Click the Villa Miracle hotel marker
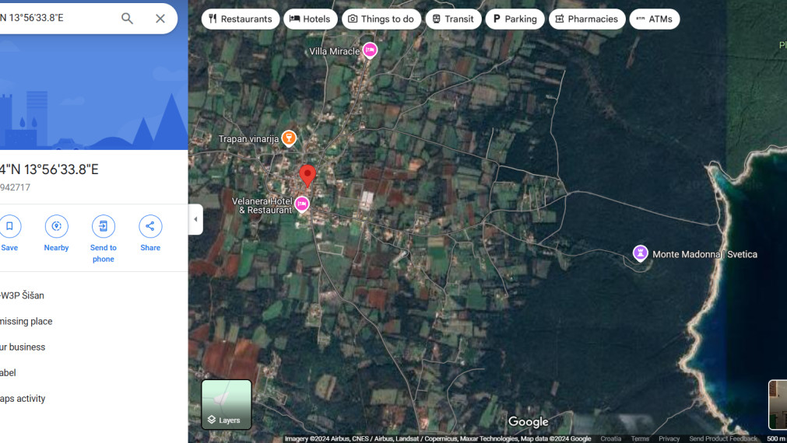Image resolution: width=787 pixels, height=443 pixels. [x=371, y=51]
